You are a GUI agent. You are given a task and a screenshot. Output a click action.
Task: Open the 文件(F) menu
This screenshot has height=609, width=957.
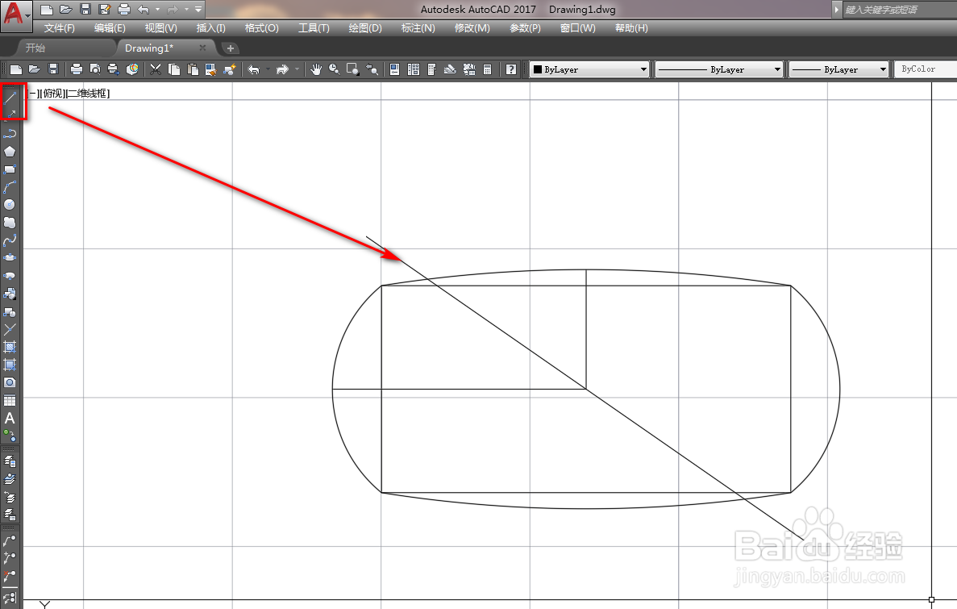pos(59,28)
